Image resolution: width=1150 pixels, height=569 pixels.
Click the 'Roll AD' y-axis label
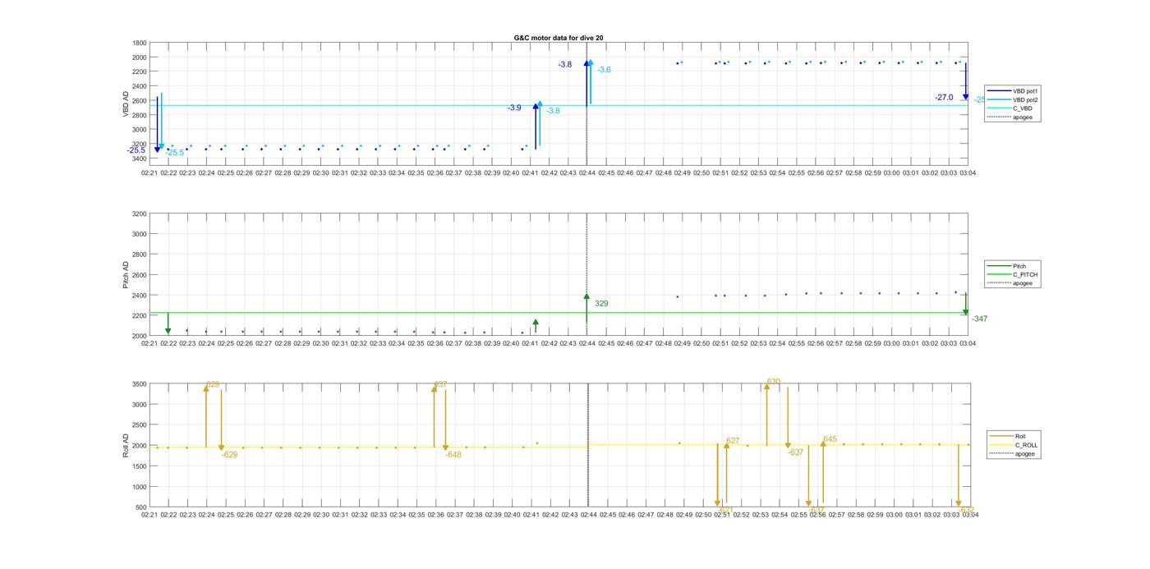[x=126, y=446]
